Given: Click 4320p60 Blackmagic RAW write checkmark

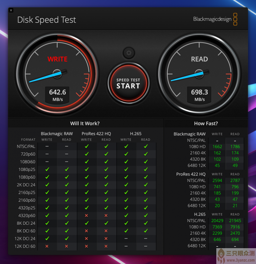Looking at the screenshot, I should (x=47, y=215).
